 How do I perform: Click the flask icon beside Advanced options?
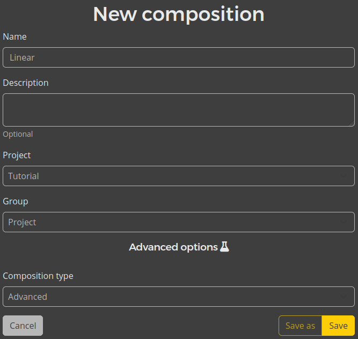[x=224, y=247]
